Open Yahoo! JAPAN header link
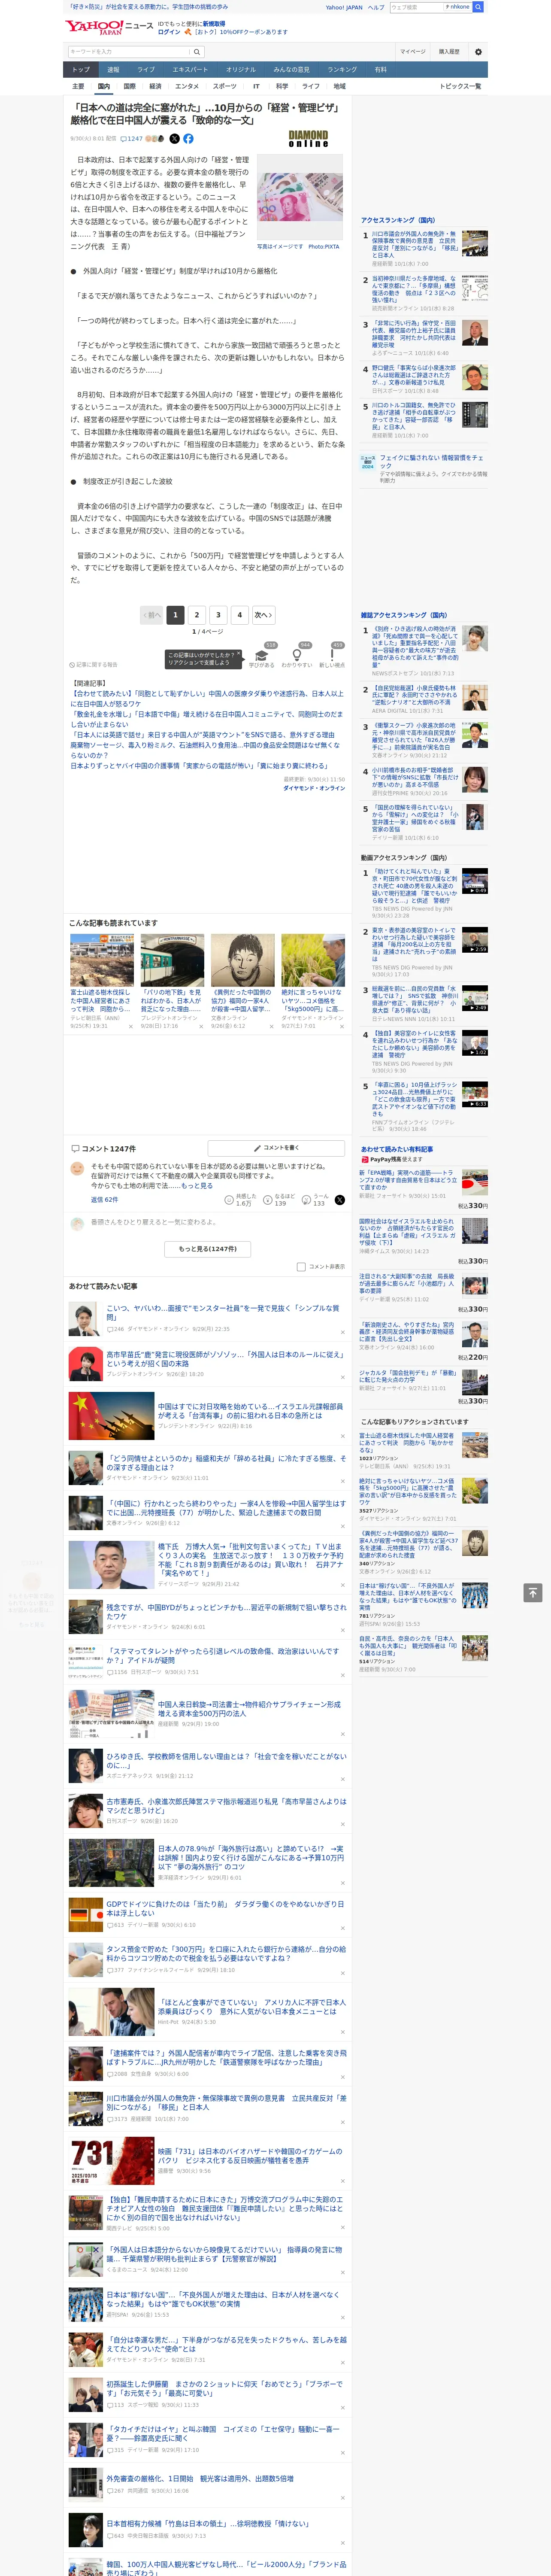551x2576 pixels. click(344, 7)
